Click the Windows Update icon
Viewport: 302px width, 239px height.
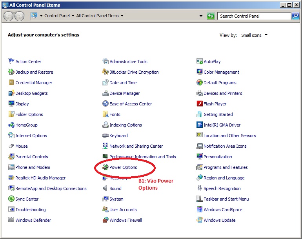[x=200, y=220]
